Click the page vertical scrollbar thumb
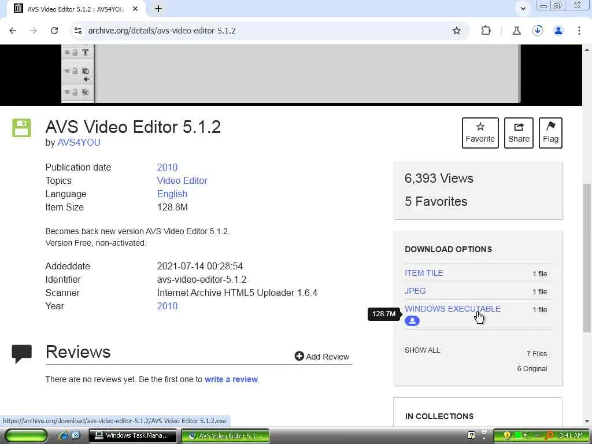This screenshot has height=444, width=592. [x=587, y=258]
